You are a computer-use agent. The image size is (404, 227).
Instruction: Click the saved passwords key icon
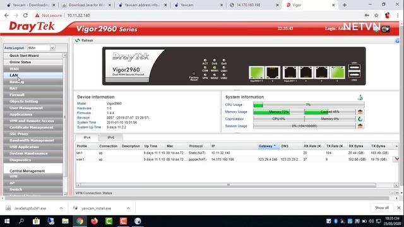(367, 15)
